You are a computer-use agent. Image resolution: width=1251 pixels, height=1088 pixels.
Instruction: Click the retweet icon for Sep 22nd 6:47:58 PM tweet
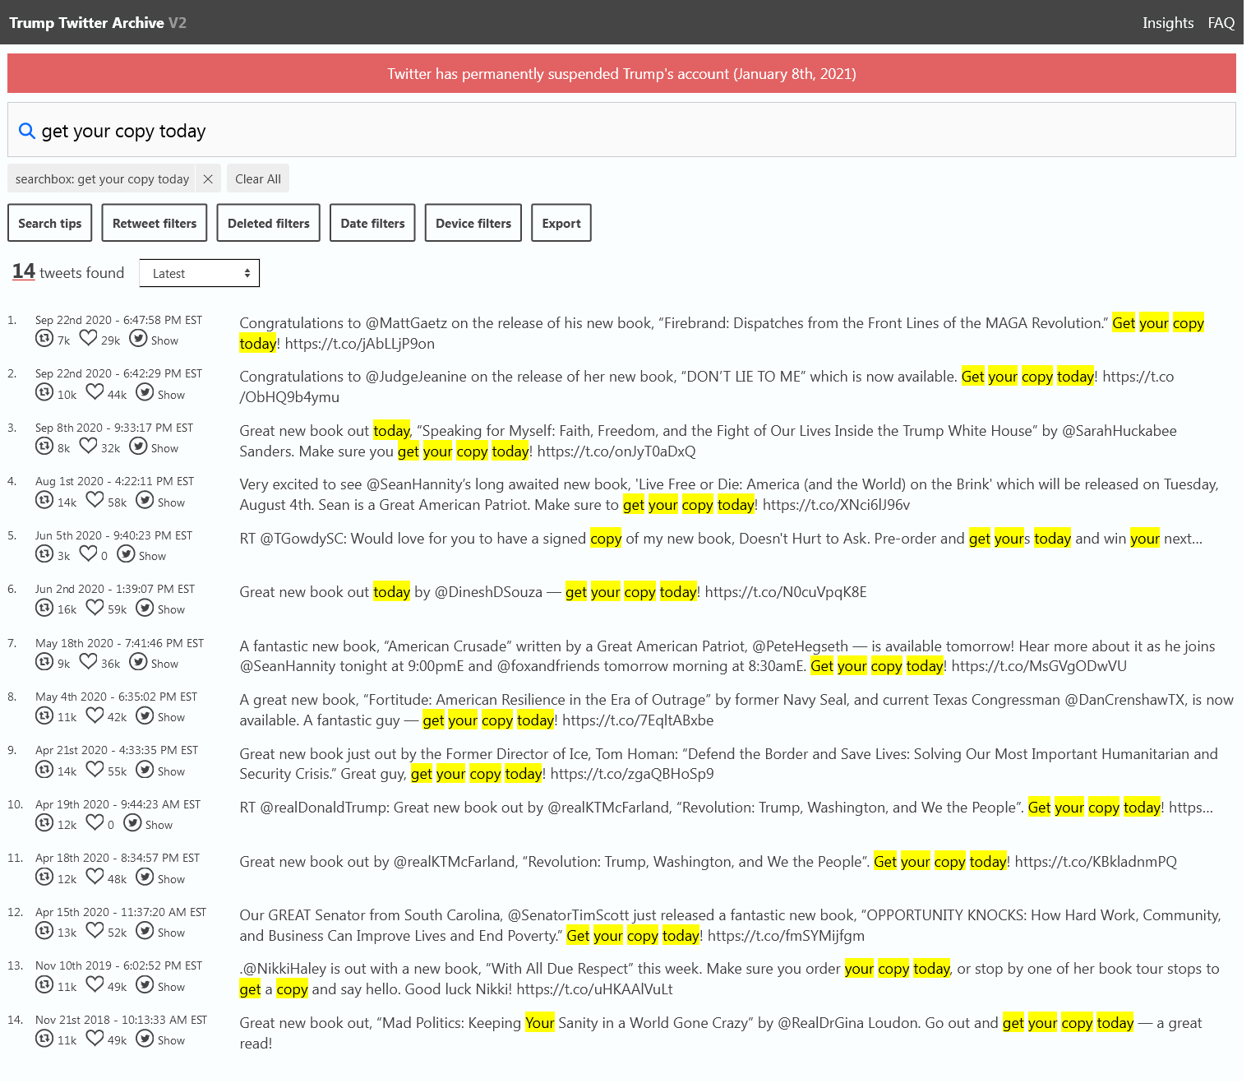pos(44,338)
